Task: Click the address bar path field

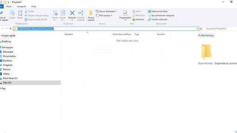Action: click(x=106, y=29)
